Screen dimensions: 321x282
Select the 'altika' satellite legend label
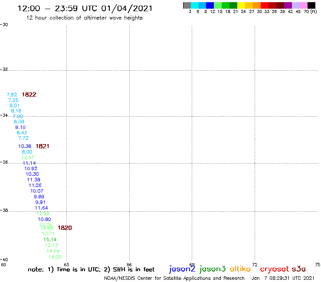click(x=240, y=269)
